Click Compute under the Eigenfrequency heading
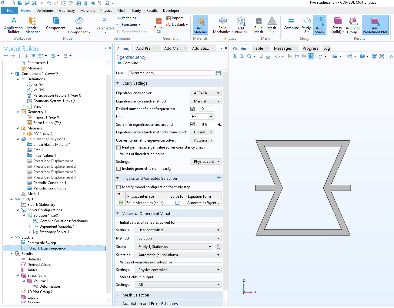The width and height of the screenshot is (394, 308). point(130,63)
